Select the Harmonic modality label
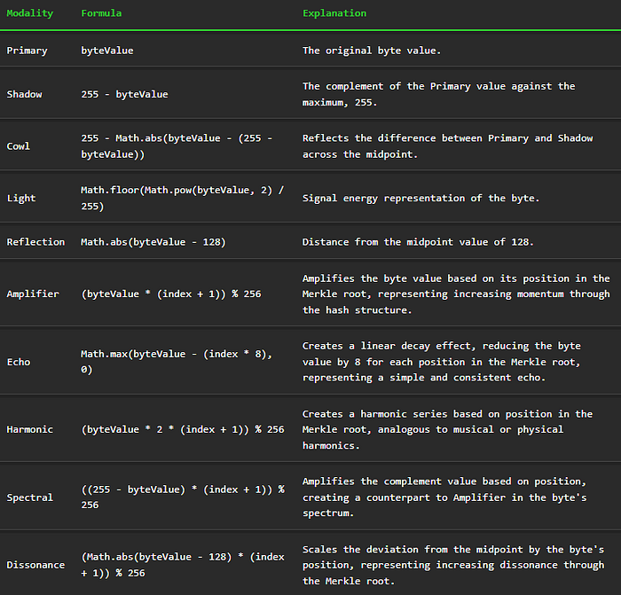 tap(29, 429)
